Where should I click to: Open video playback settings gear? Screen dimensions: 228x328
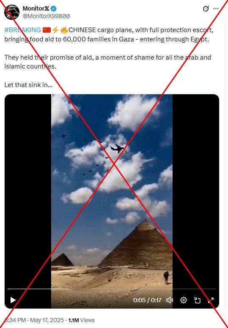(184, 300)
